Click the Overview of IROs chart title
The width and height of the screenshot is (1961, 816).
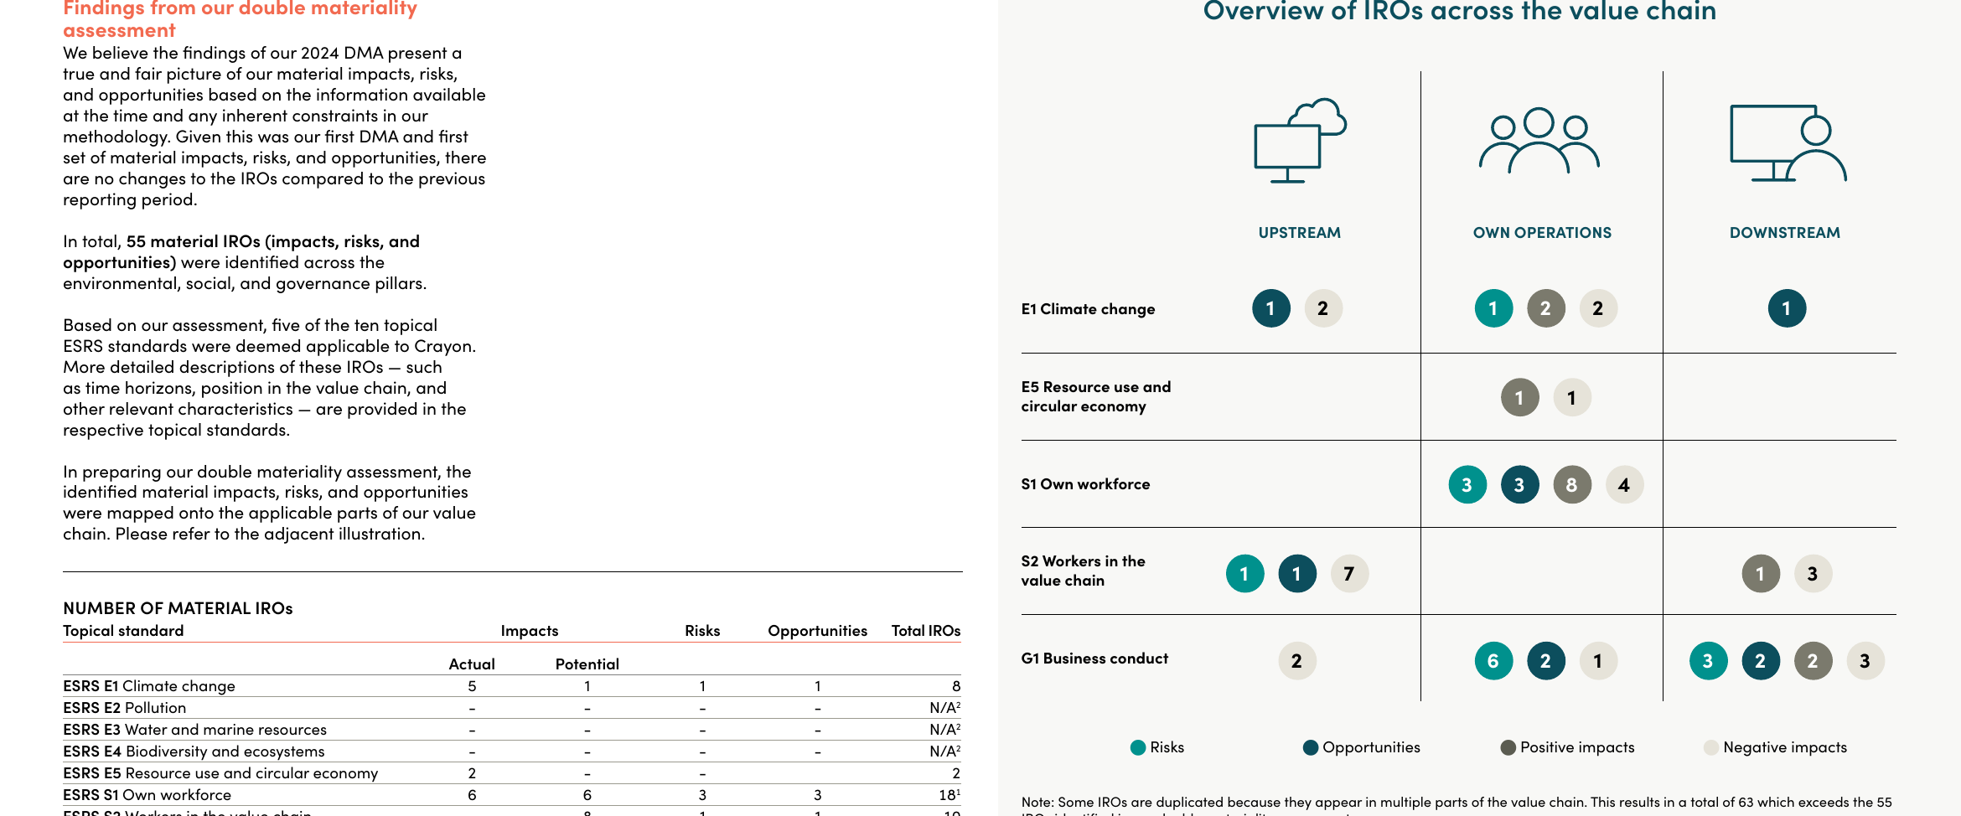click(1460, 11)
